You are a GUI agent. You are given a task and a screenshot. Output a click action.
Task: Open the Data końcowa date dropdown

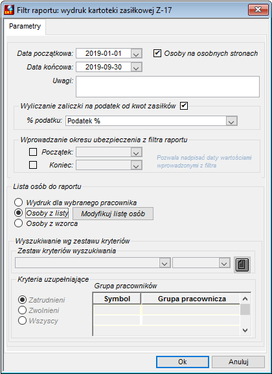[x=137, y=67]
